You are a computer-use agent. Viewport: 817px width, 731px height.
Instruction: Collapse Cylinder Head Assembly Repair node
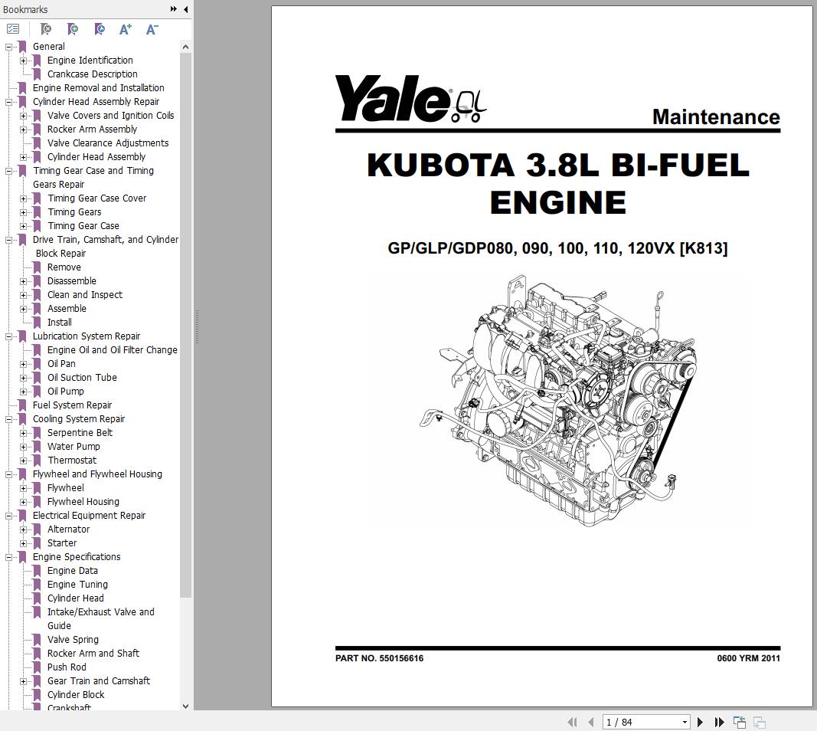(8, 102)
